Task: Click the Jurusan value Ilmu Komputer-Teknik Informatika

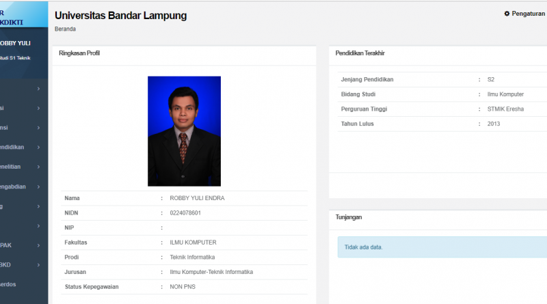Action: point(211,272)
